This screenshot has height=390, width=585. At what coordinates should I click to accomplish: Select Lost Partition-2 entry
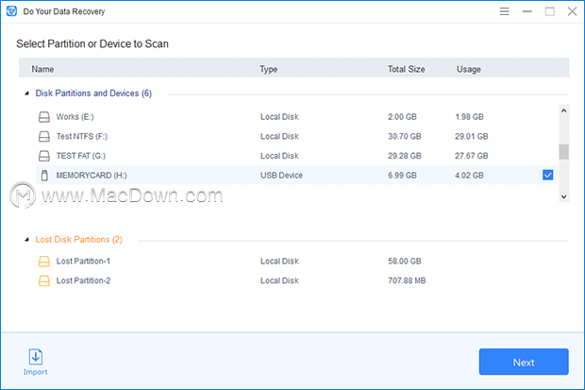pos(83,280)
